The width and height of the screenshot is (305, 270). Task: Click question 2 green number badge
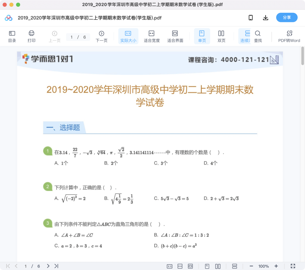pyautogui.click(x=48, y=187)
